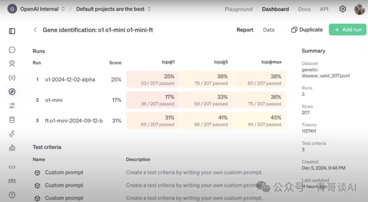Open the Docs menu item
The height and width of the screenshot is (202, 368).
pos(304,9)
